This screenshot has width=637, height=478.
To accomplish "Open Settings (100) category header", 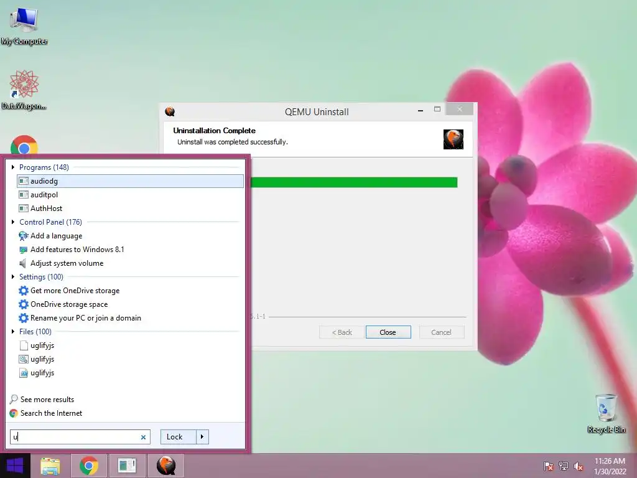I will point(41,277).
